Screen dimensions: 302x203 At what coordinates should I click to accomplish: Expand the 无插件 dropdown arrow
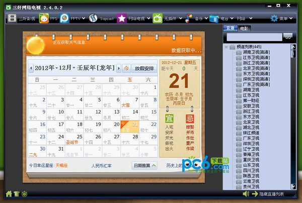click(181, 19)
